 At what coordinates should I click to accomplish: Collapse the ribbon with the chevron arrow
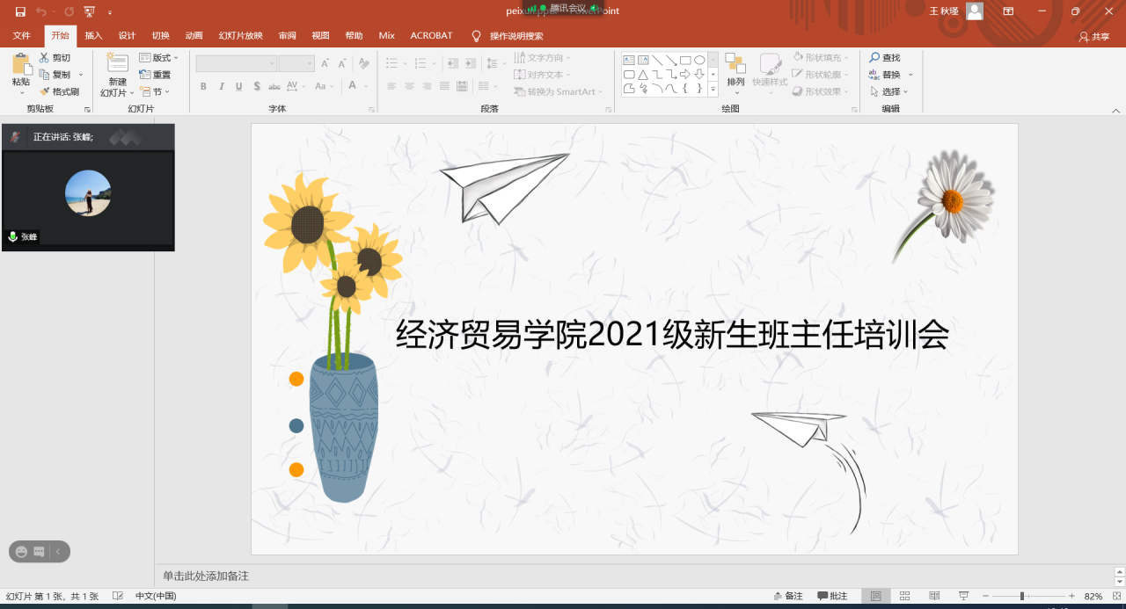click(1116, 110)
